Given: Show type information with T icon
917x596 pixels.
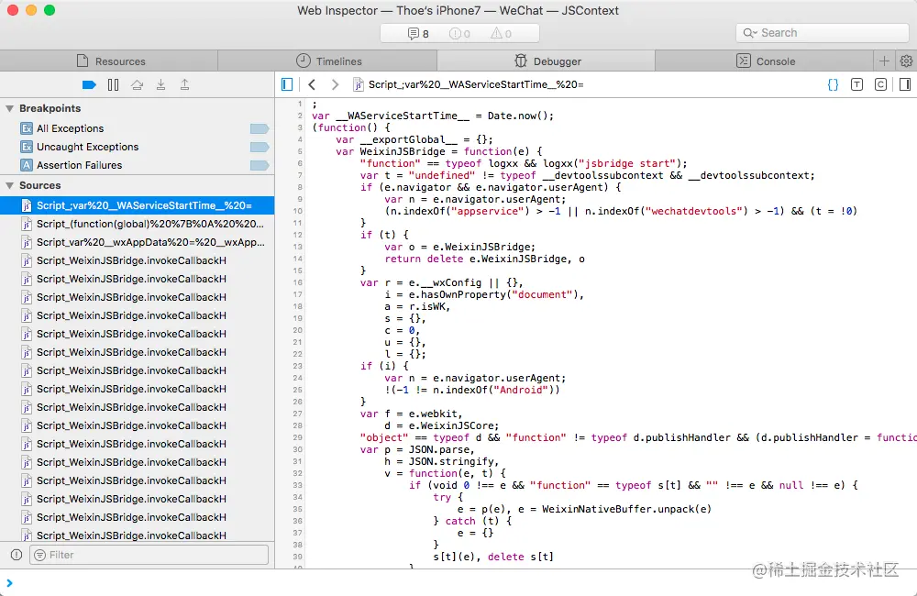Looking at the screenshot, I should (x=856, y=84).
